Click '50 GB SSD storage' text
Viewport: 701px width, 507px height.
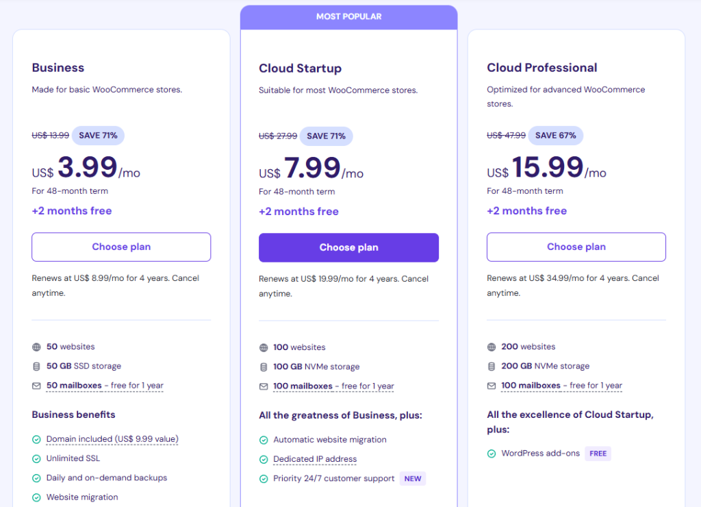click(84, 366)
